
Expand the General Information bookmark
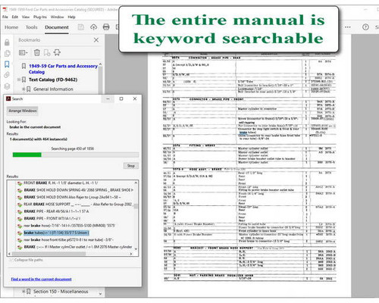[x=23, y=89]
